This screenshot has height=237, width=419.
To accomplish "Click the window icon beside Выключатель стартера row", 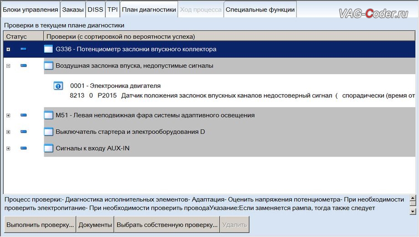I will (48, 132).
